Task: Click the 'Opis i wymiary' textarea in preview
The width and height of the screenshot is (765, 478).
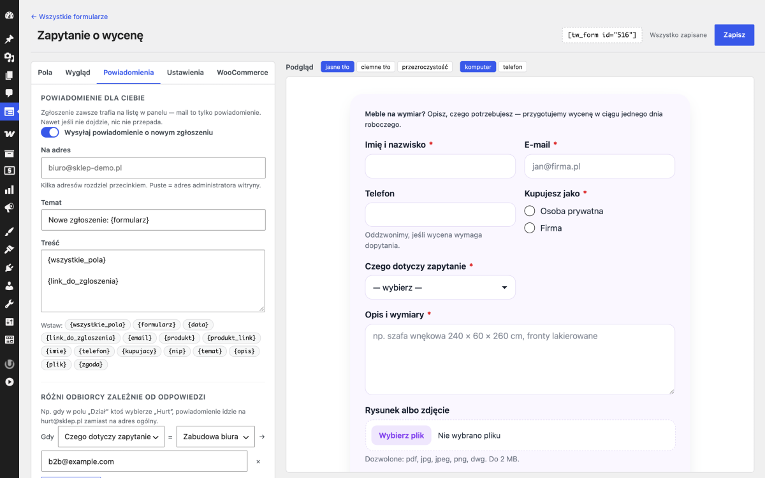Action: [x=520, y=359]
